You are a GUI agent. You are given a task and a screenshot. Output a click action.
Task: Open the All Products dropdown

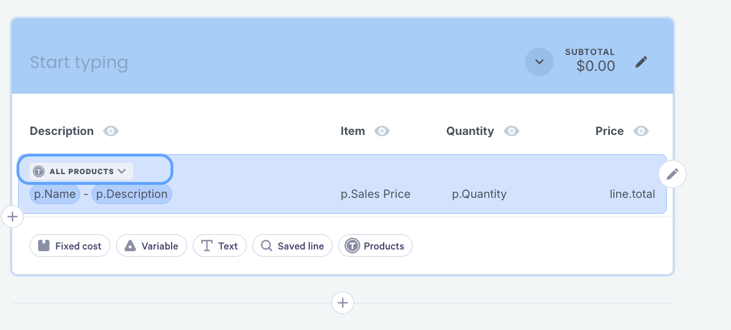(81, 171)
